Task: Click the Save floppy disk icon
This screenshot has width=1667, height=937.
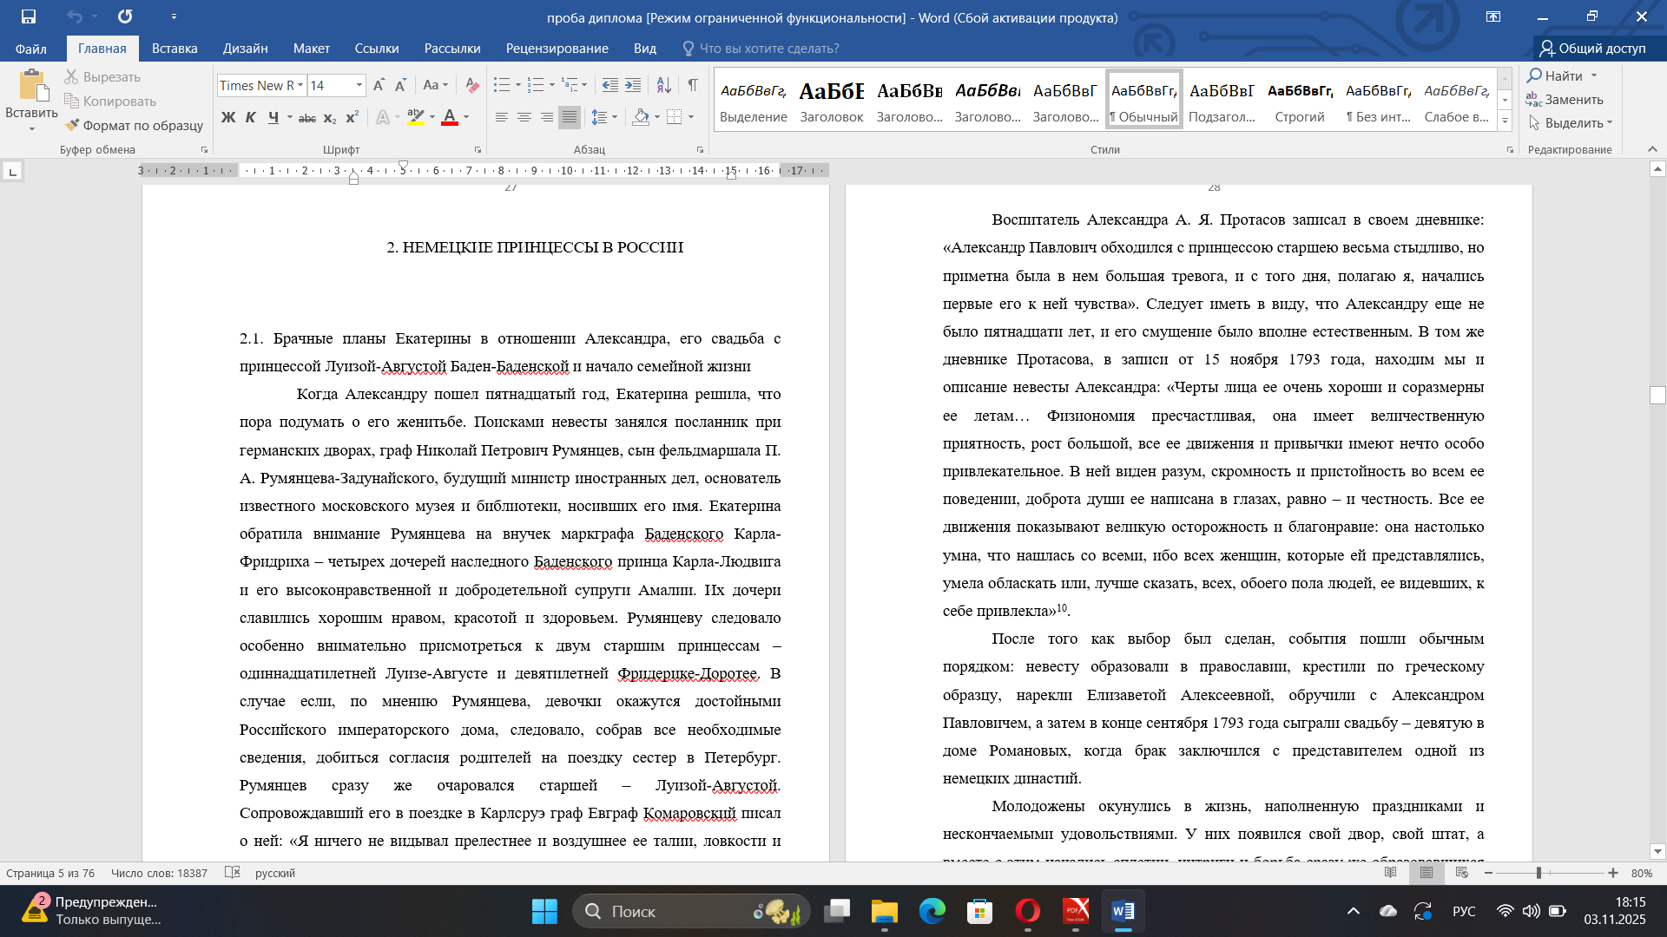Action: point(29,16)
